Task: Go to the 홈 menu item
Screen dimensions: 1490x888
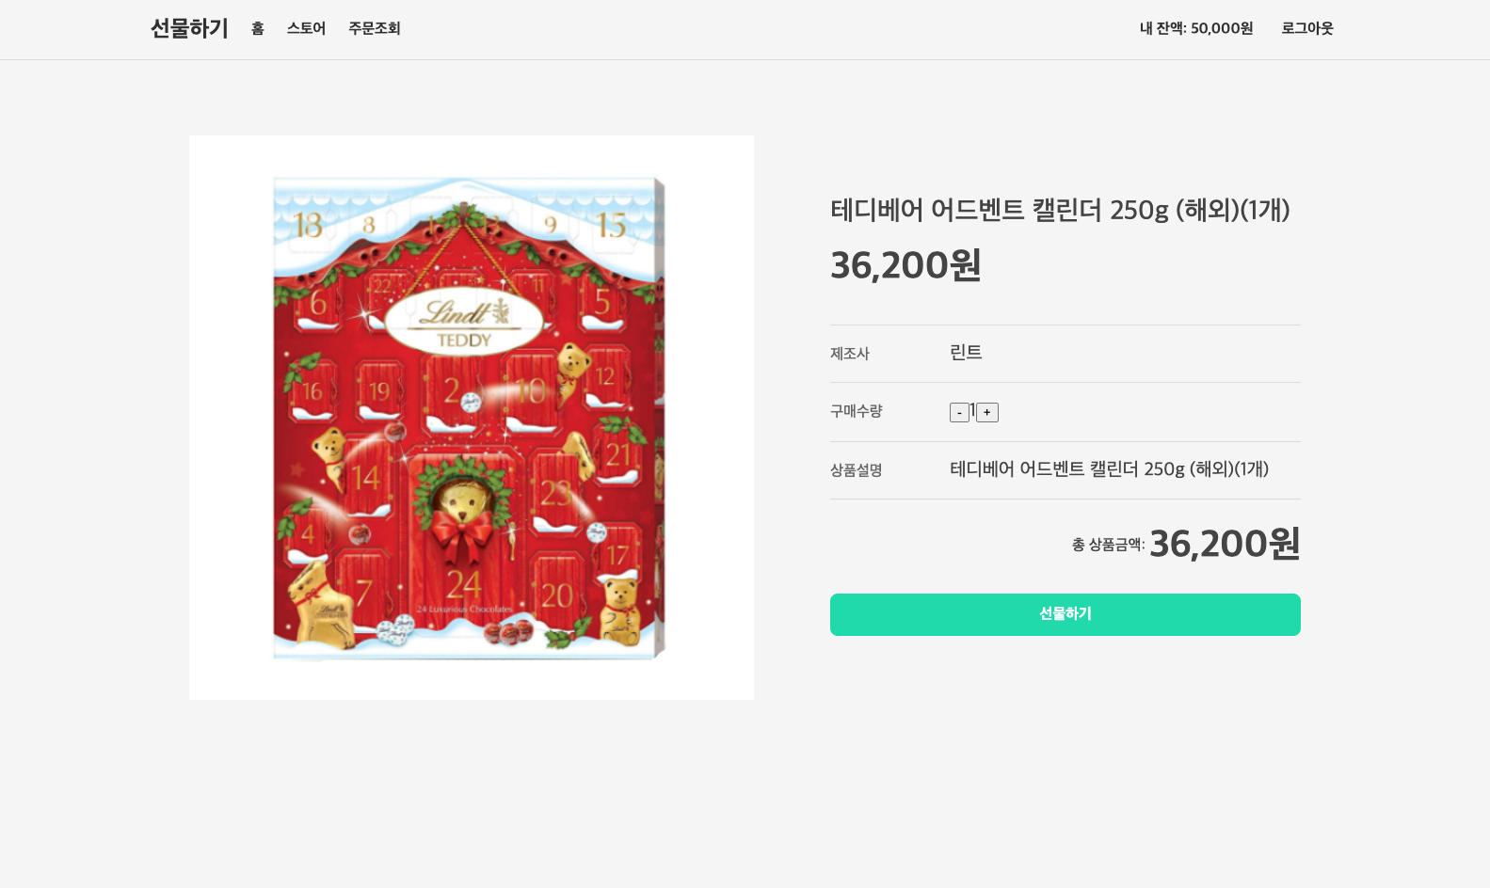Action: pyautogui.click(x=258, y=28)
